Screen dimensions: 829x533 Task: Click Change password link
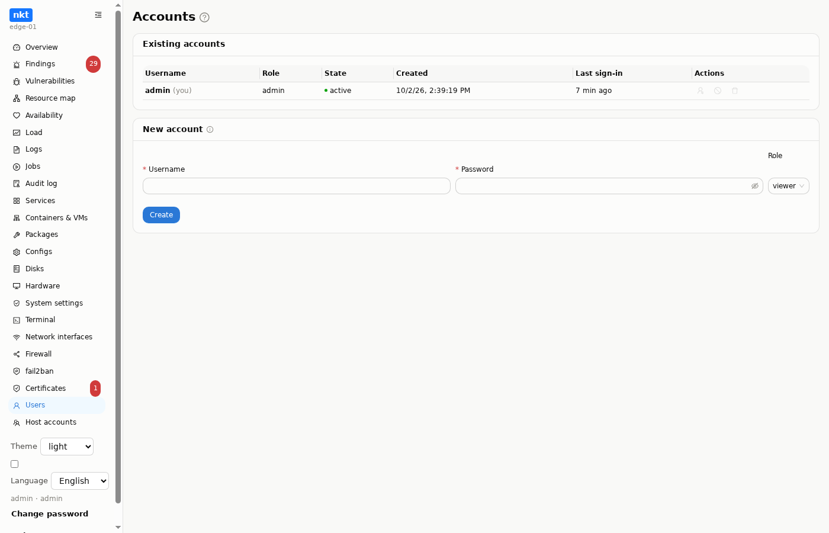pyautogui.click(x=50, y=514)
